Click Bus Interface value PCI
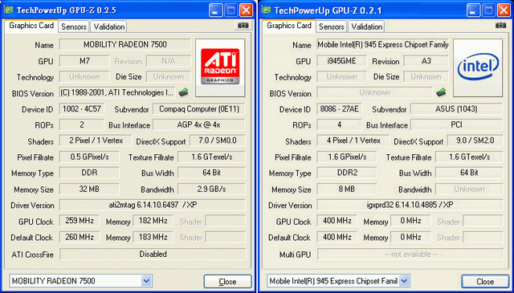Image resolution: width=514 pixels, height=293 pixels. [456, 125]
